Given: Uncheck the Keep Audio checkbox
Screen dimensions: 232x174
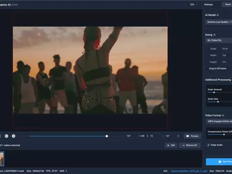Looking at the screenshot, I should pyautogui.click(x=208, y=145).
